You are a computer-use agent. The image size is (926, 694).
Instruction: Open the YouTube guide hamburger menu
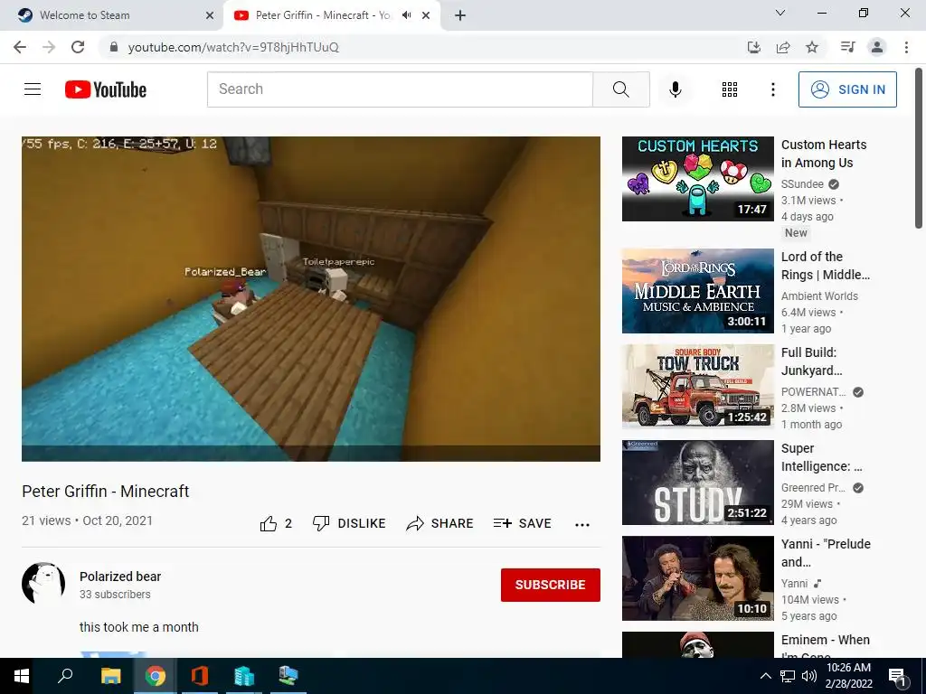tap(33, 89)
